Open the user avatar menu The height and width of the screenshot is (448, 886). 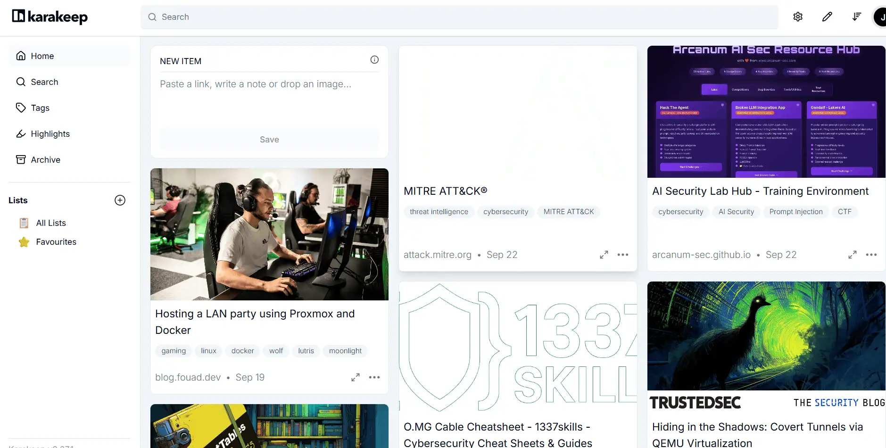click(880, 17)
